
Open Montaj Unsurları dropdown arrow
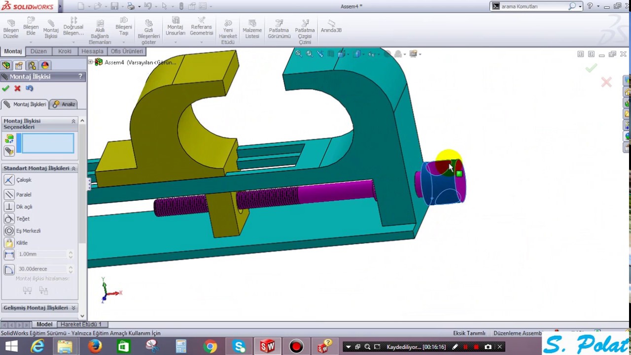click(175, 41)
